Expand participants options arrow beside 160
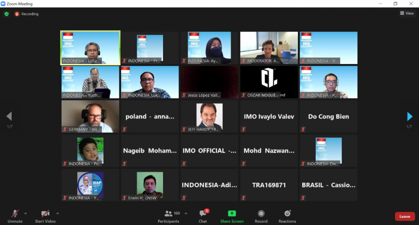This screenshot has width=419, height=225. [186, 214]
